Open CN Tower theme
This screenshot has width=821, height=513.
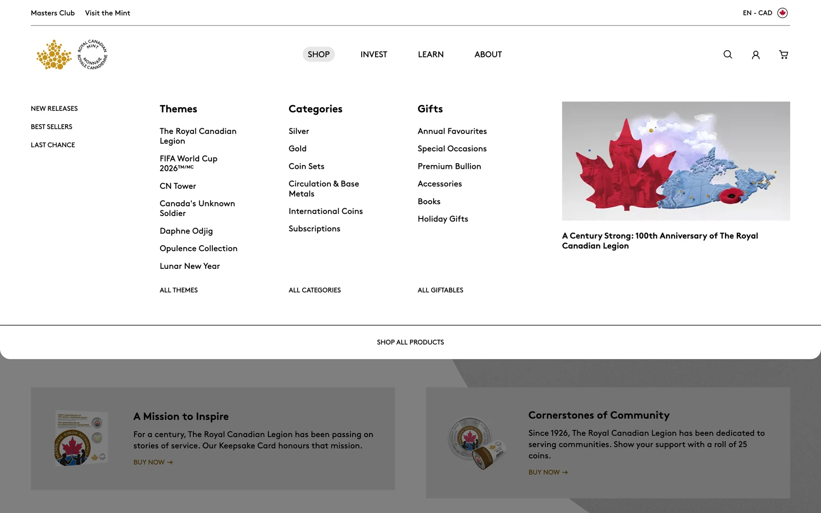pos(178,186)
